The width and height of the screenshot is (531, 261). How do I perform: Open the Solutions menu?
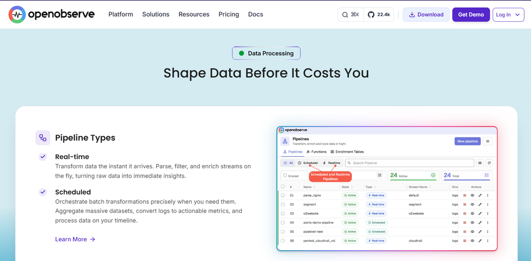pos(156,15)
